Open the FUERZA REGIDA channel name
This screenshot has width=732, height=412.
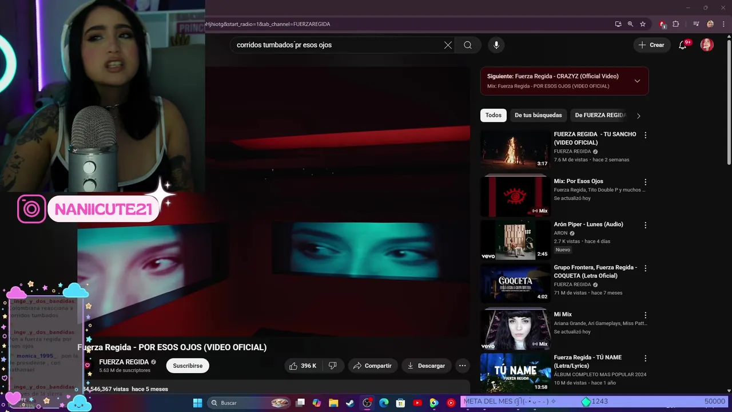(x=124, y=362)
